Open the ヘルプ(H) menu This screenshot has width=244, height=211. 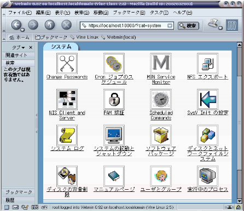183,13
